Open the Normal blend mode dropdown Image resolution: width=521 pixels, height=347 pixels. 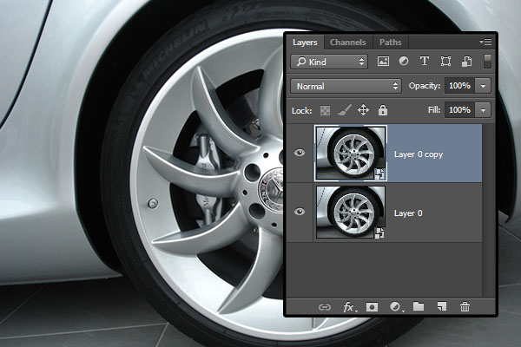[x=346, y=86]
